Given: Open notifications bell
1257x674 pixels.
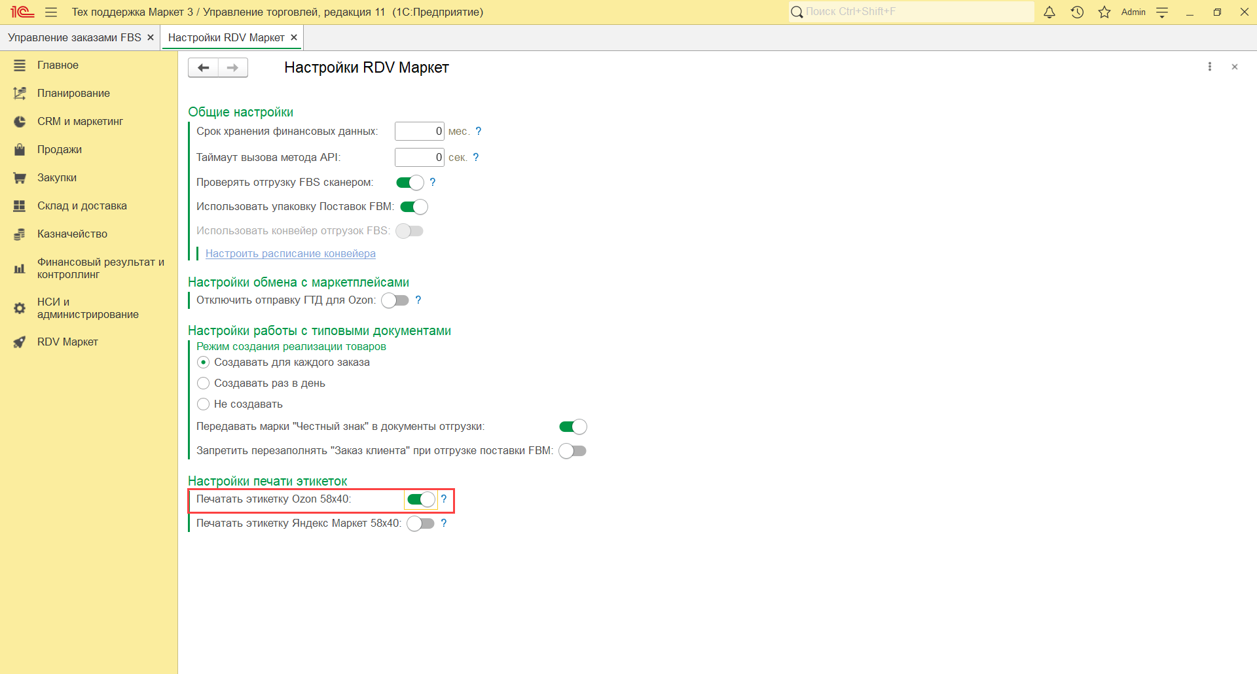Looking at the screenshot, I should point(1049,12).
